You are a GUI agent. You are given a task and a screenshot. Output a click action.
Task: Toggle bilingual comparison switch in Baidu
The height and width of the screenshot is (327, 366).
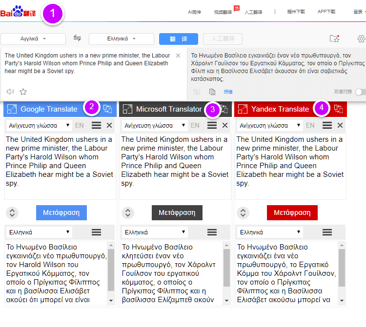click(361, 92)
